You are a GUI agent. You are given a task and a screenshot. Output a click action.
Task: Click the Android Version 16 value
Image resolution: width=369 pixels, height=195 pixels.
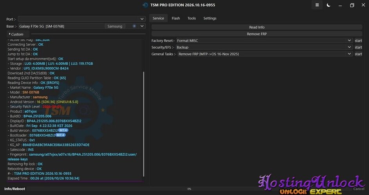pos(58,102)
